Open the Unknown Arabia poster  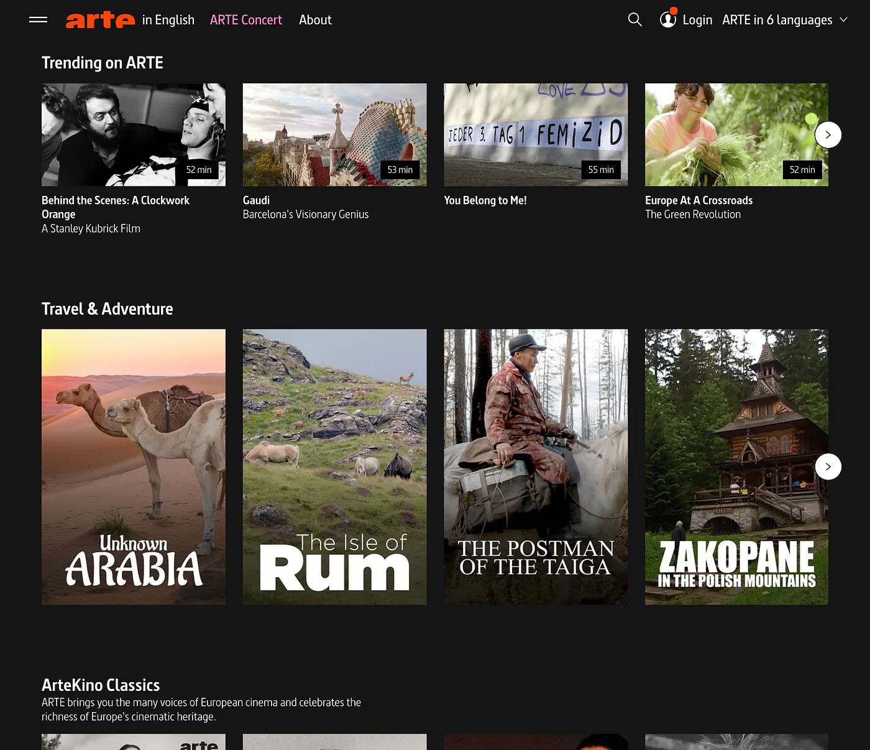134,467
